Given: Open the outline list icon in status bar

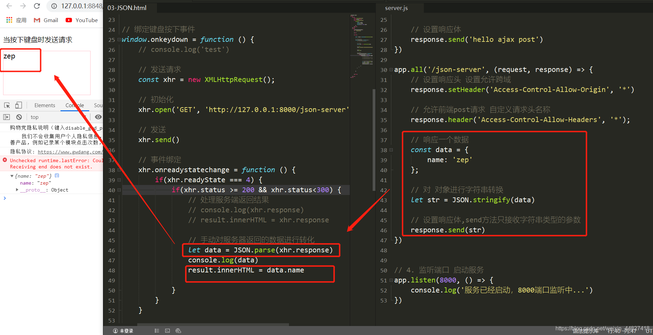Looking at the screenshot, I should (x=157, y=331).
